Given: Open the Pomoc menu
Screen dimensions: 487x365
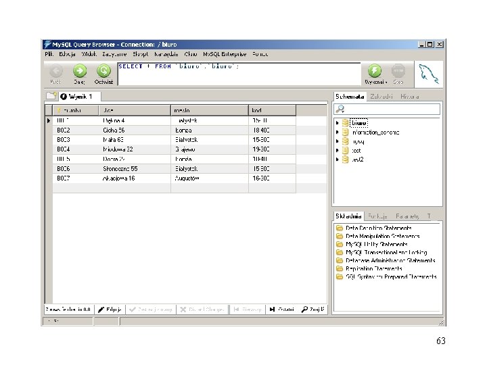Looking at the screenshot, I should pos(260,54).
